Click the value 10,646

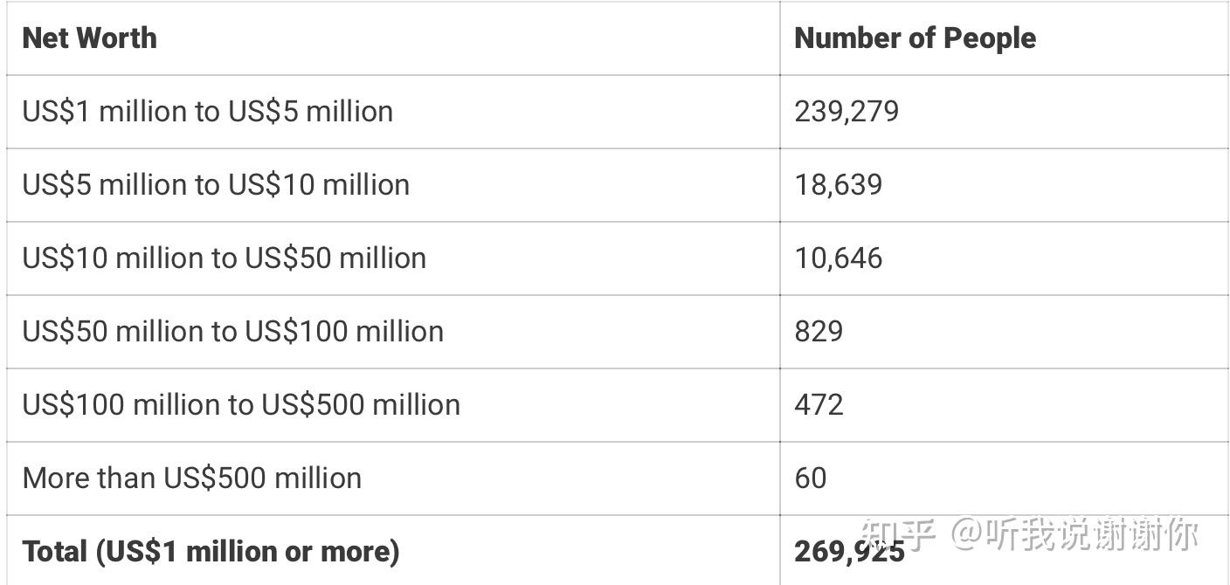pos(838,258)
